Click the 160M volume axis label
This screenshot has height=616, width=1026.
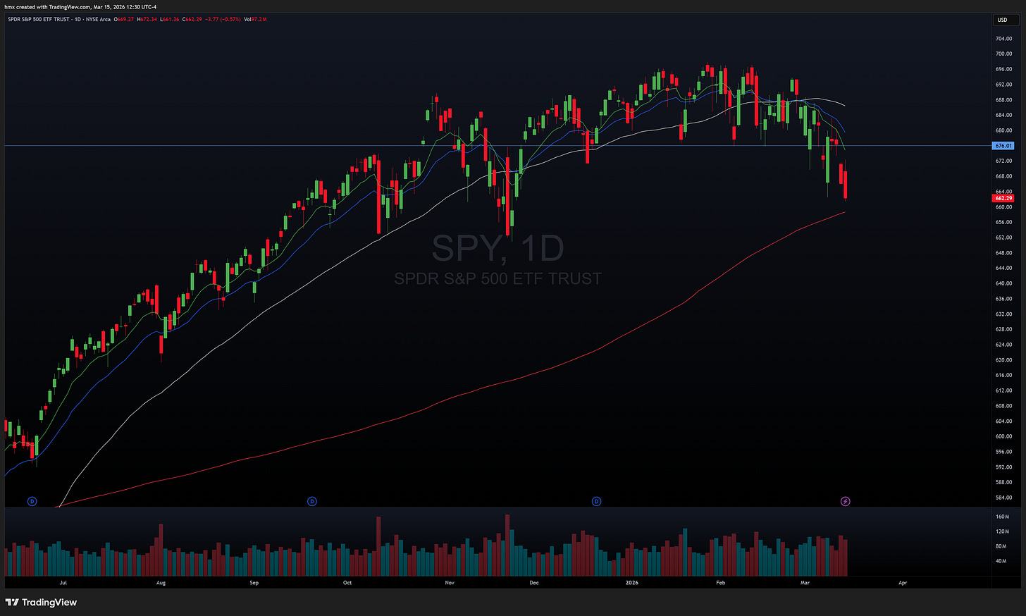coord(1002,517)
